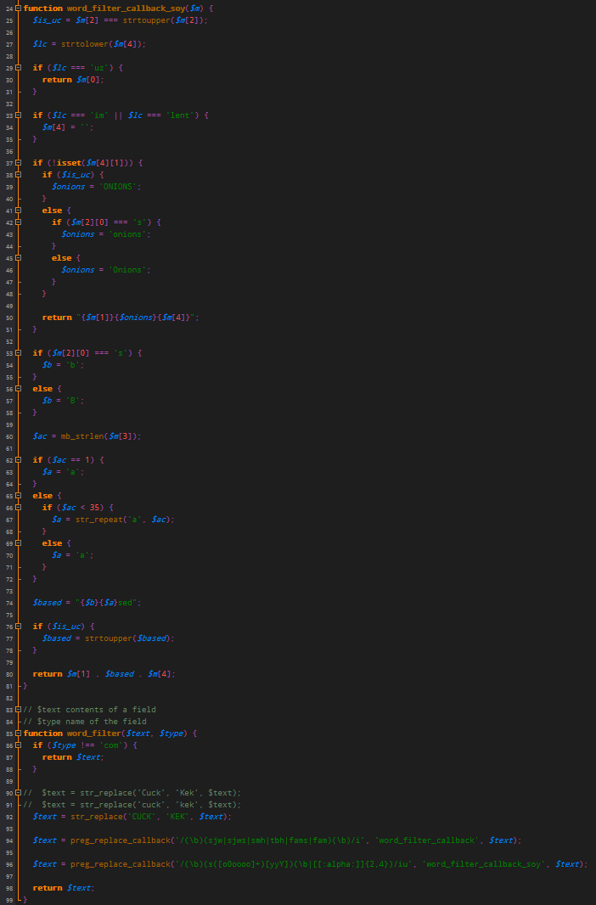596x905 pixels.
Task: Collapse the comment block starting at line 83
Action: click(x=19, y=710)
